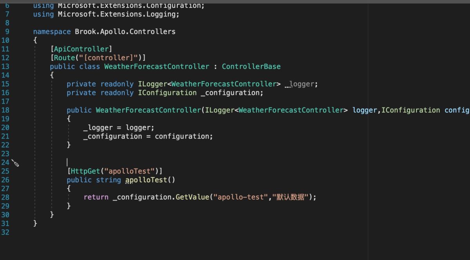
Task: Click "_configuration = configuration" assignment line
Action: [x=148, y=136]
